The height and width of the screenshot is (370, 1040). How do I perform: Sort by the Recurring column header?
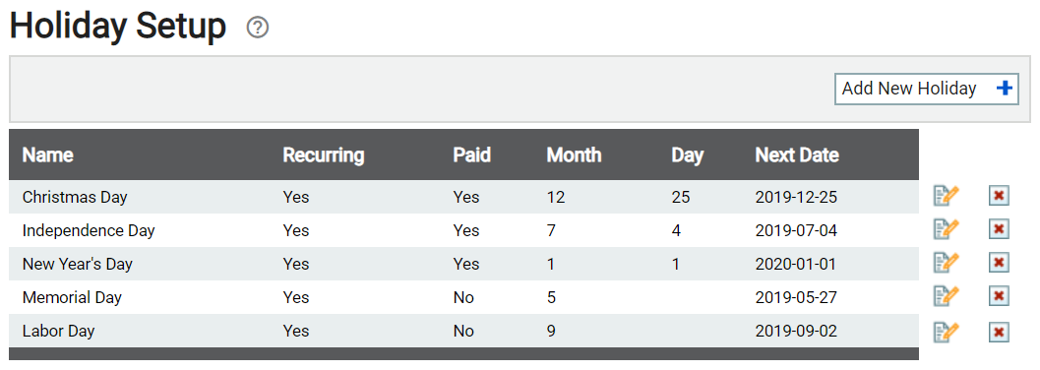click(324, 155)
